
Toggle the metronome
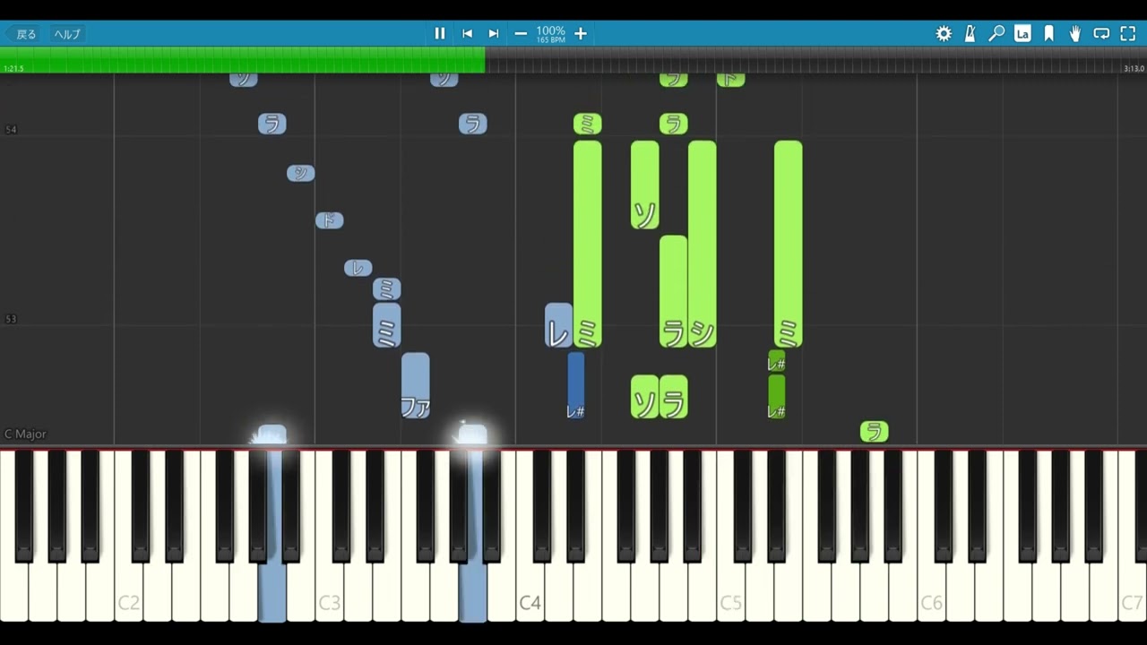click(970, 33)
